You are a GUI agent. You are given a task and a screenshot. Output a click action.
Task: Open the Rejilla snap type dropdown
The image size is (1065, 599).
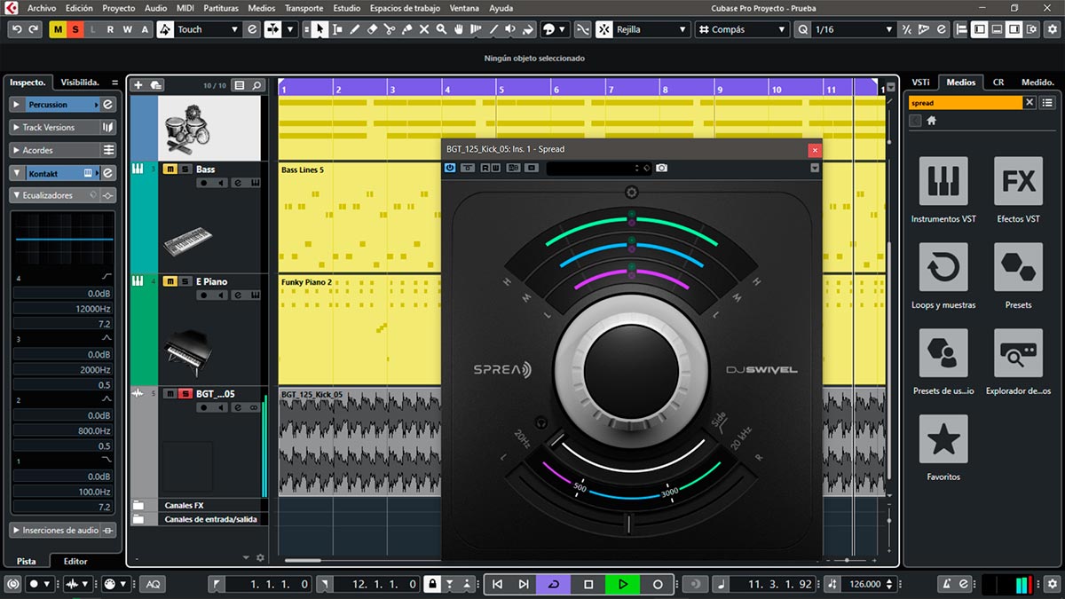coord(652,29)
